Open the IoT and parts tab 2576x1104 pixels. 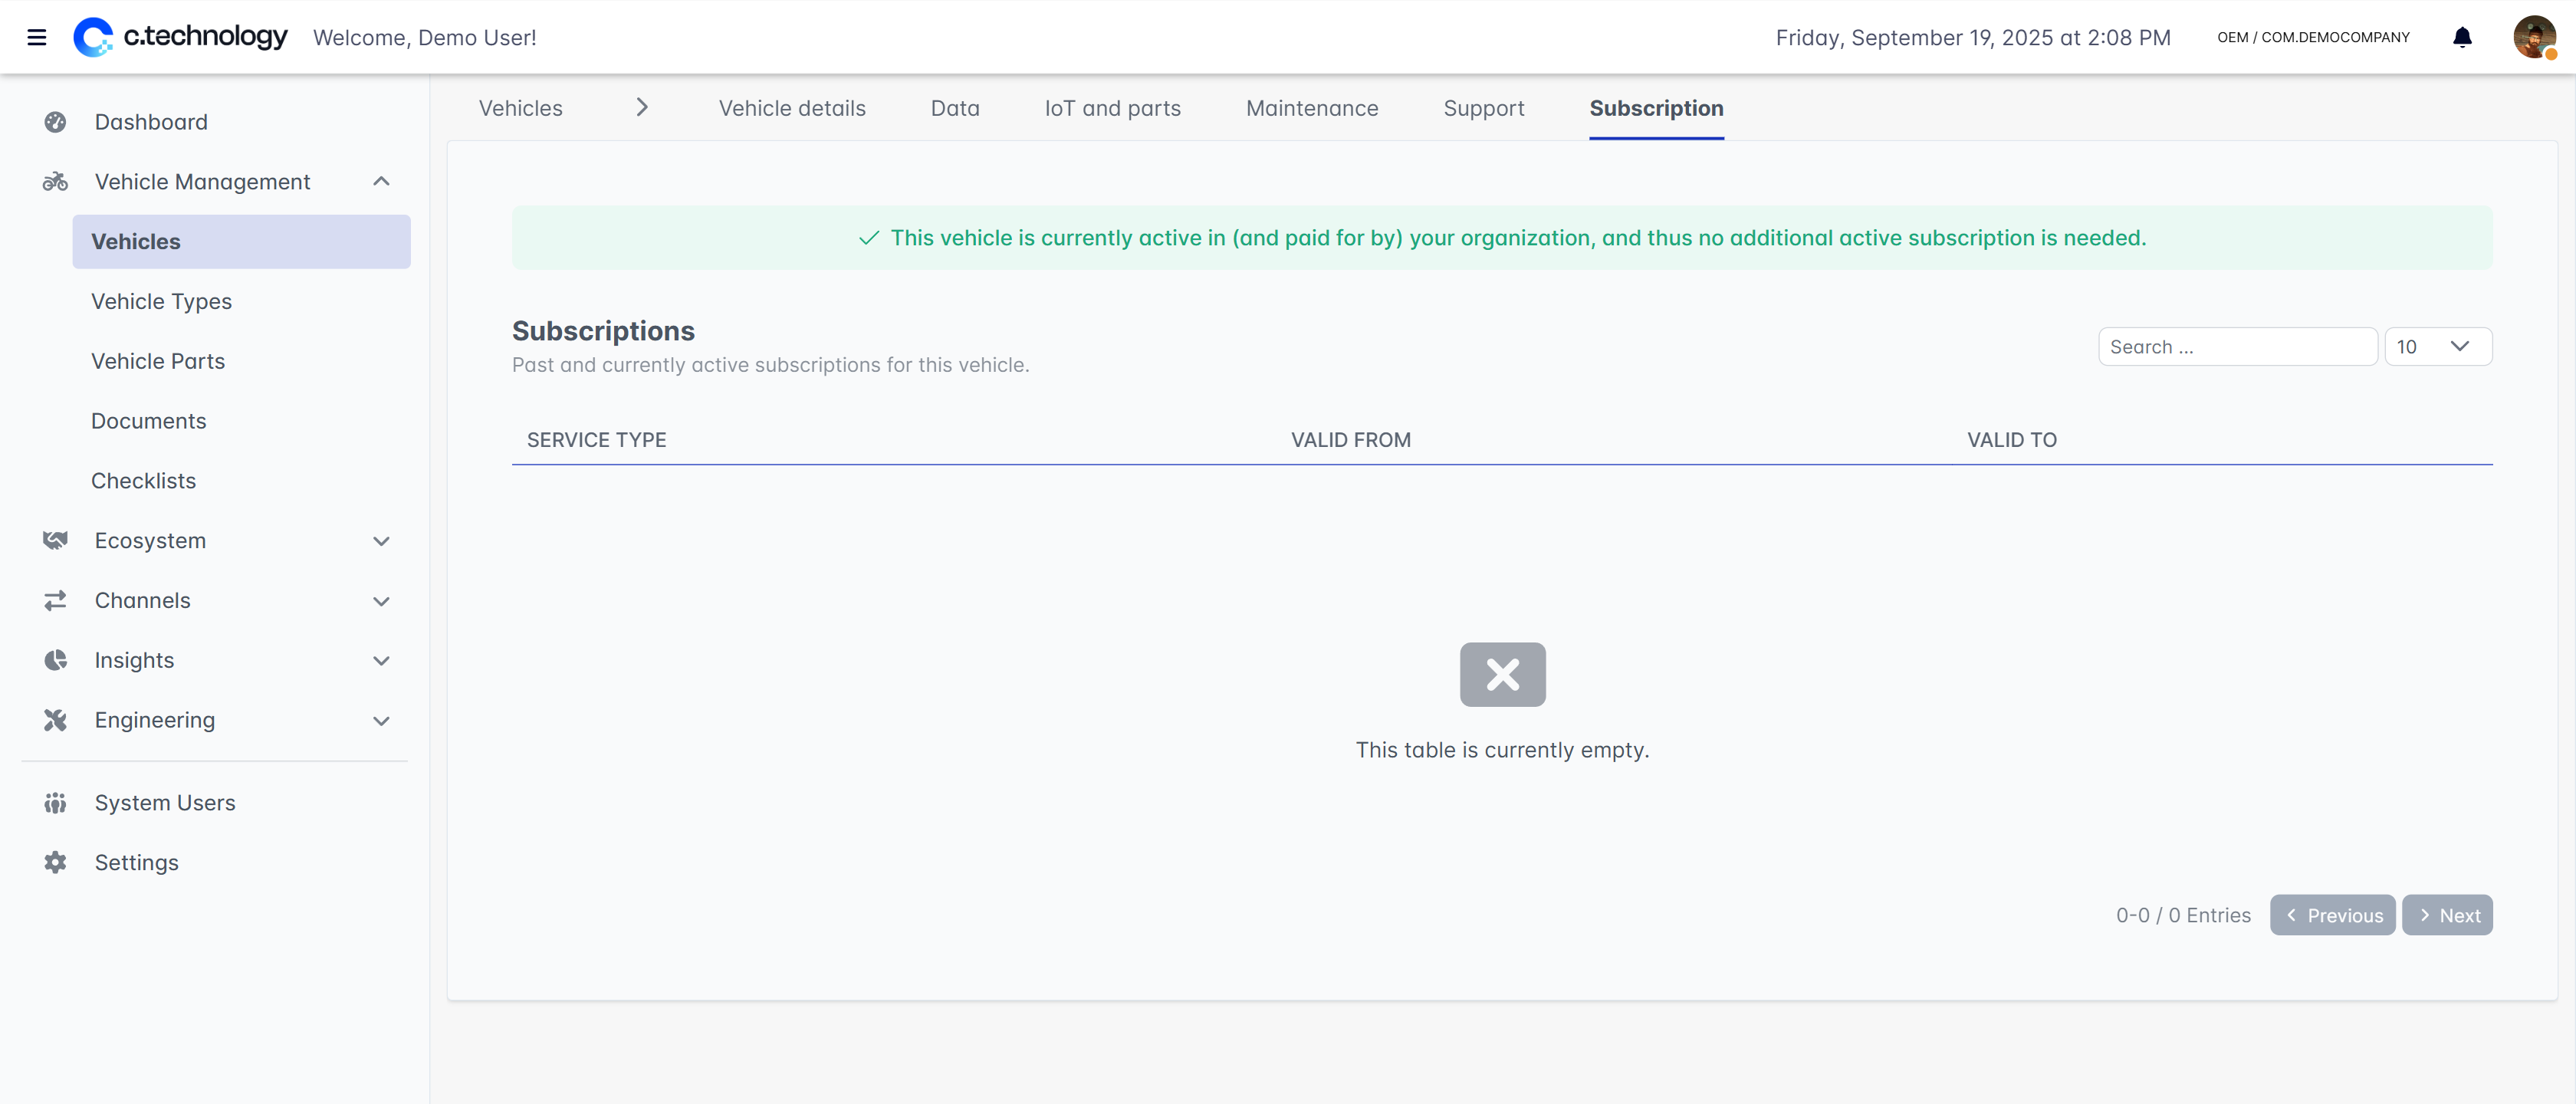tap(1112, 108)
